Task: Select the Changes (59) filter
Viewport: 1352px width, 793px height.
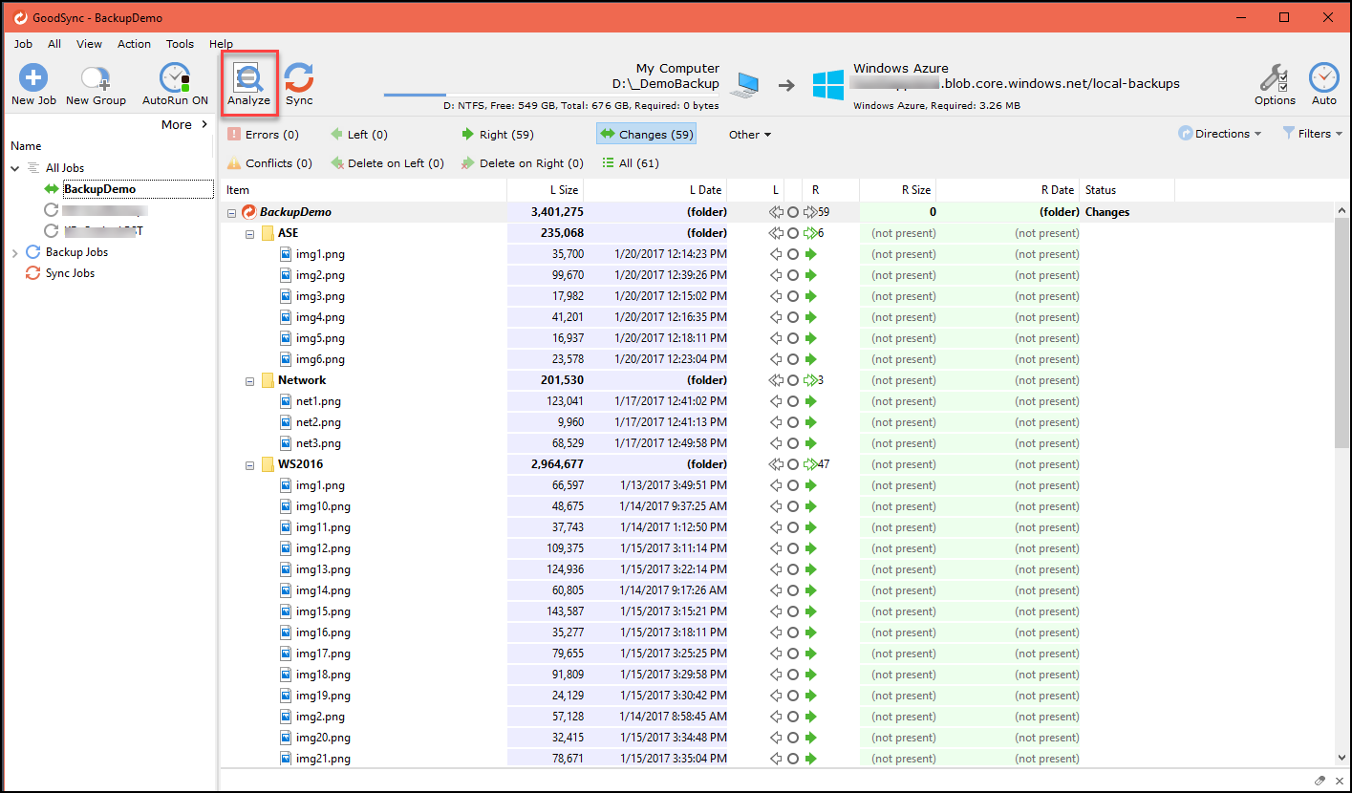Action: [x=646, y=135]
